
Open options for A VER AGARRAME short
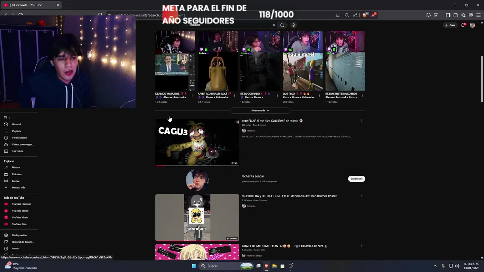[234, 96]
